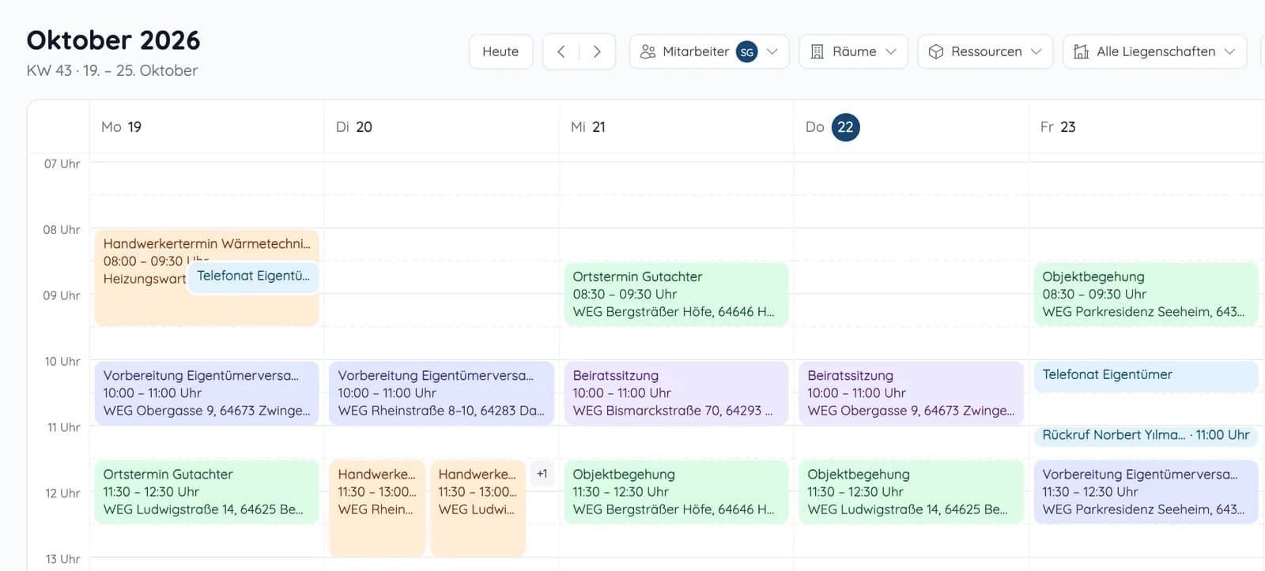The height and width of the screenshot is (571, 1265).
Task: Open Beiratssitzung for WEG Bismarckstraße 70
Action: click(x=676, y=393)
